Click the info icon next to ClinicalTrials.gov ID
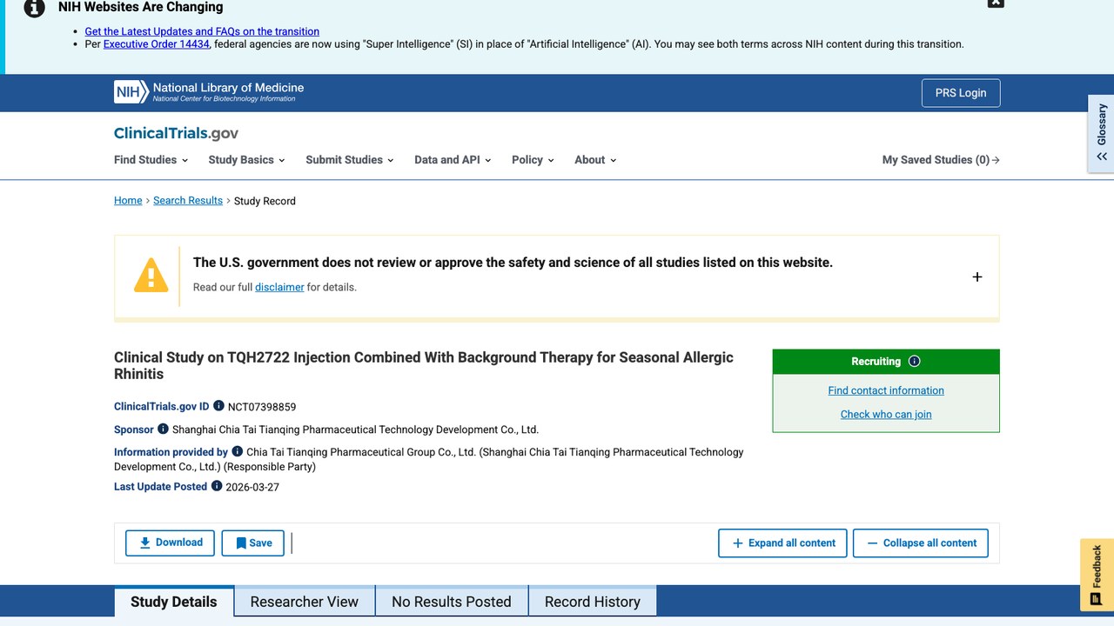1114x626 pixels. [x=218, y=406]
